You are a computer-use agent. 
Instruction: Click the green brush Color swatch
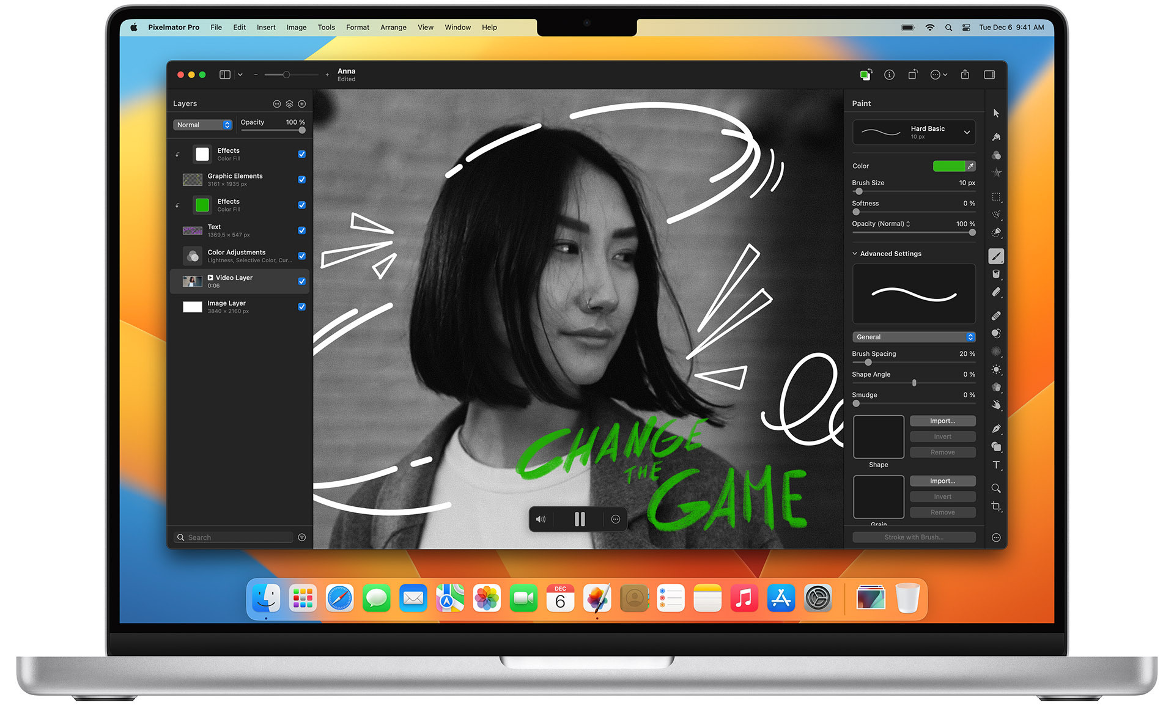point(949,166)
